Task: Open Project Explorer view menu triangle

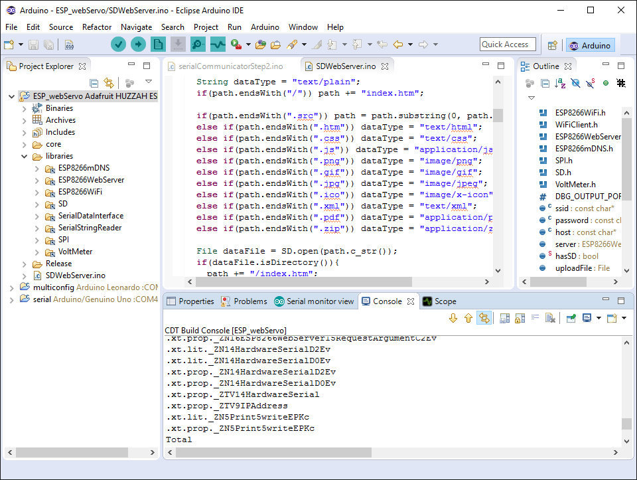Action: [x=149, y=82]
